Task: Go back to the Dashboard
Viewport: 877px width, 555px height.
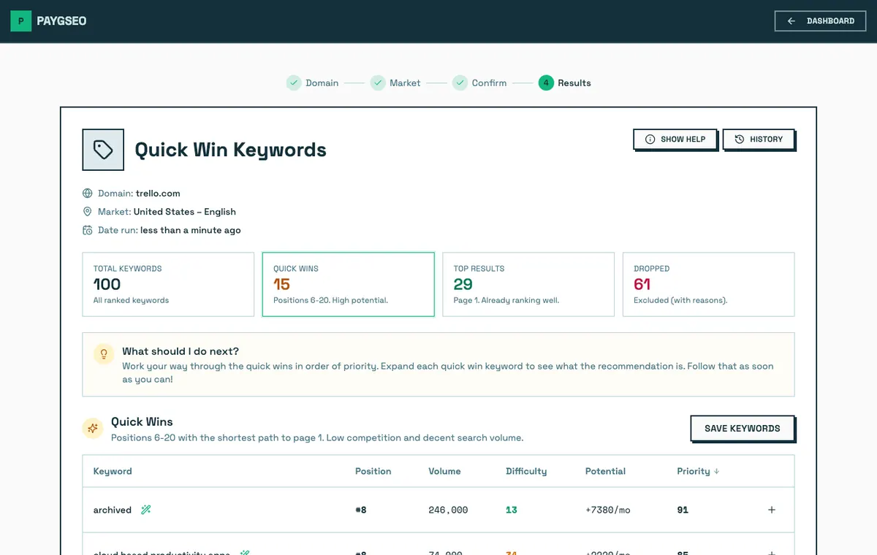Action: coord(820,21)
